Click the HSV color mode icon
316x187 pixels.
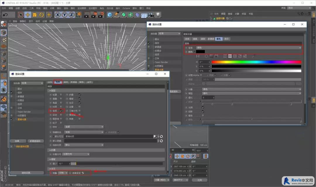(x=230, y=56)
